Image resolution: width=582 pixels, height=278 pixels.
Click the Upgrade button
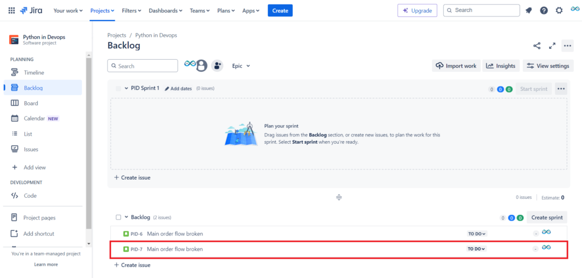417,11
